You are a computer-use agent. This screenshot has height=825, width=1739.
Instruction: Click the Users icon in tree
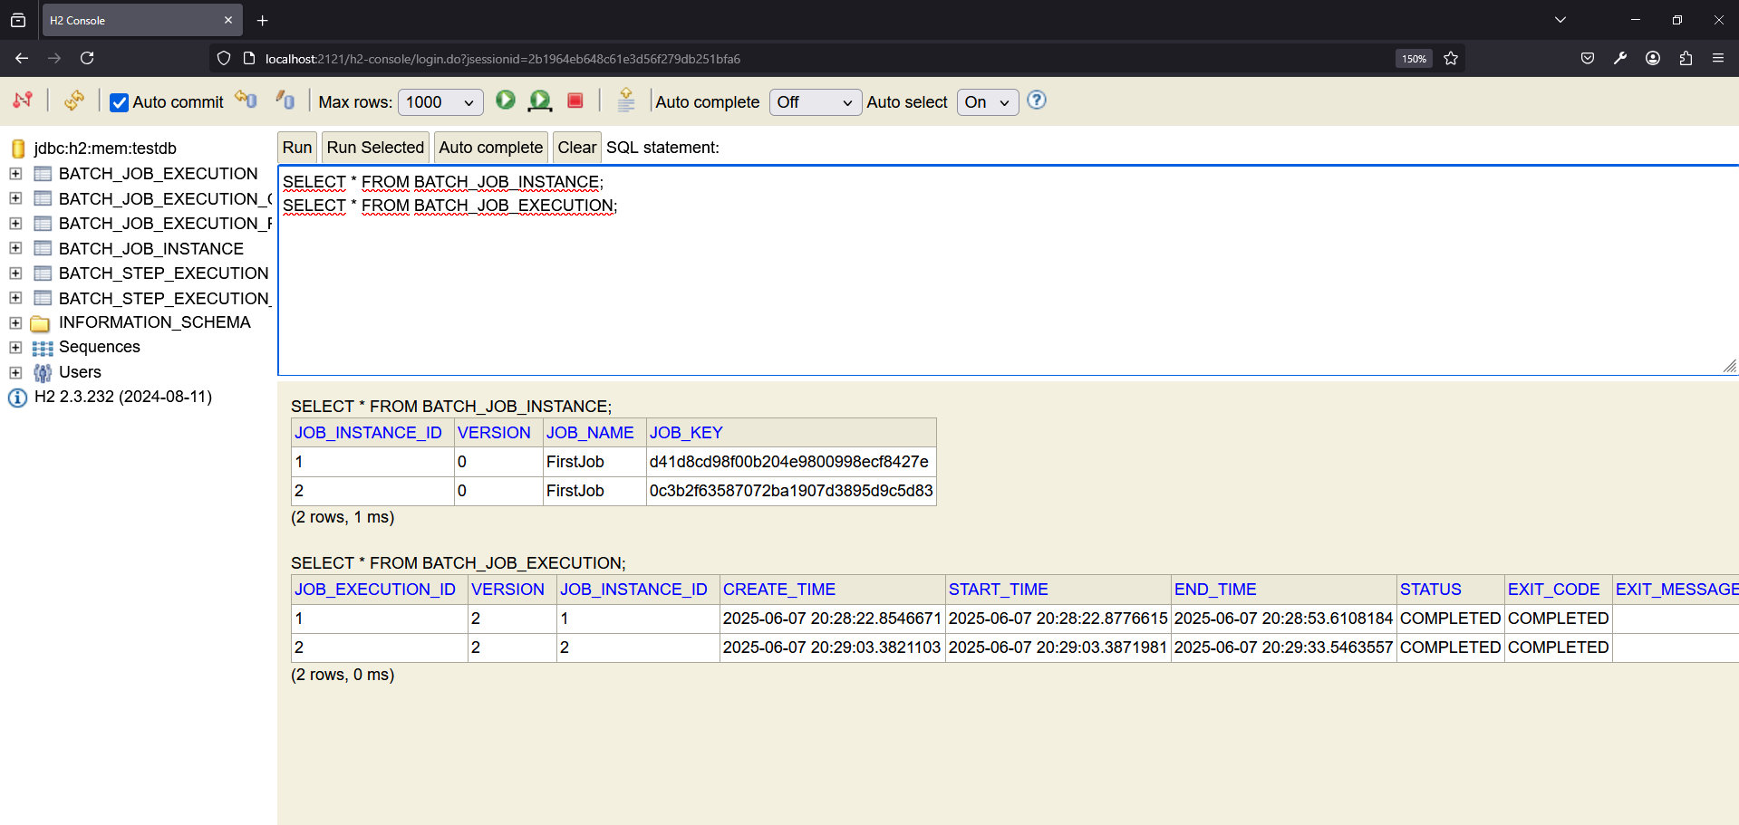click(43, 372)
